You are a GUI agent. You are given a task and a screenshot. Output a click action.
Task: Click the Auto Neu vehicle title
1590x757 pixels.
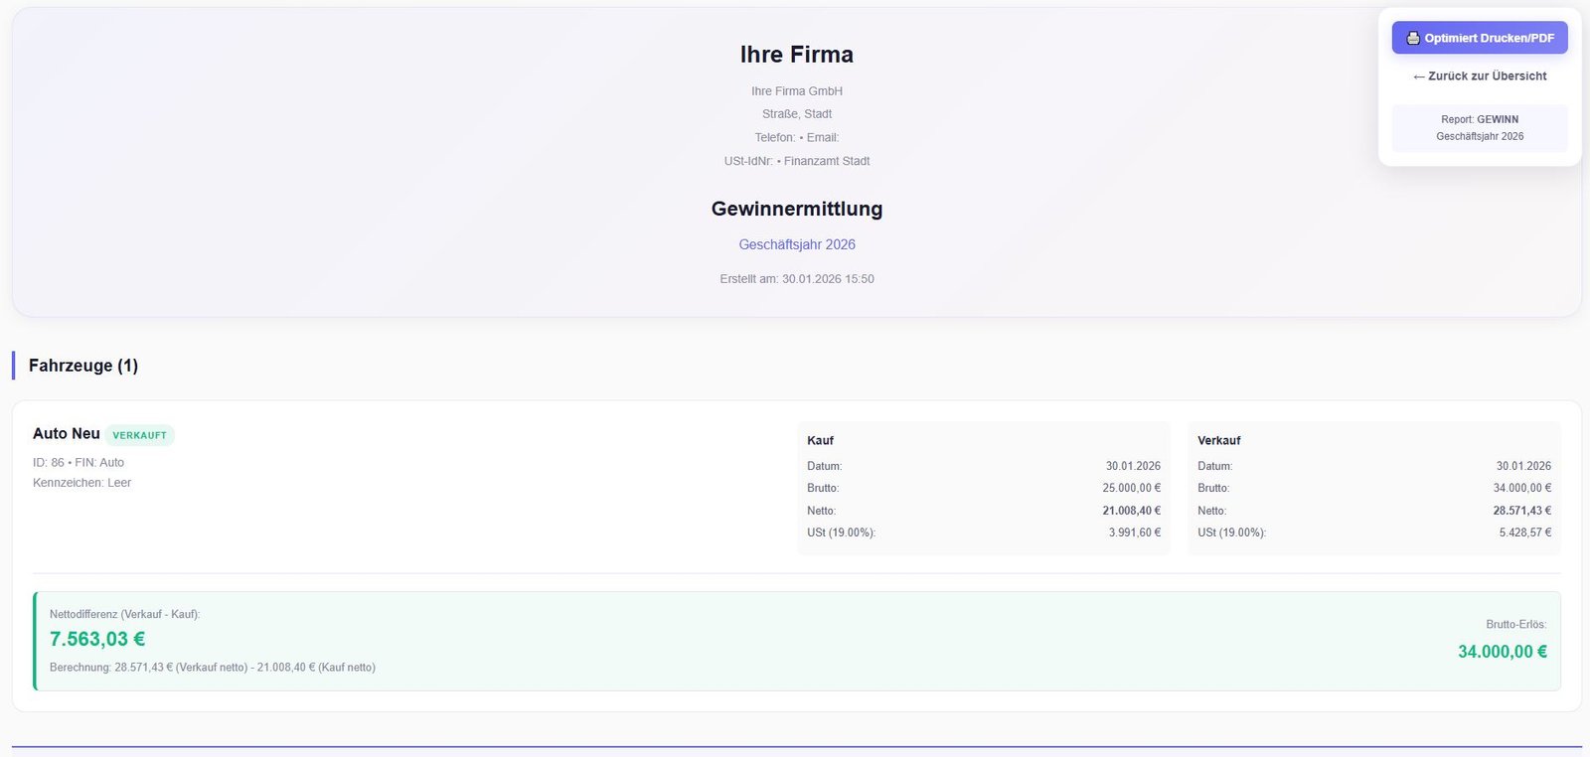pos(67,434)
